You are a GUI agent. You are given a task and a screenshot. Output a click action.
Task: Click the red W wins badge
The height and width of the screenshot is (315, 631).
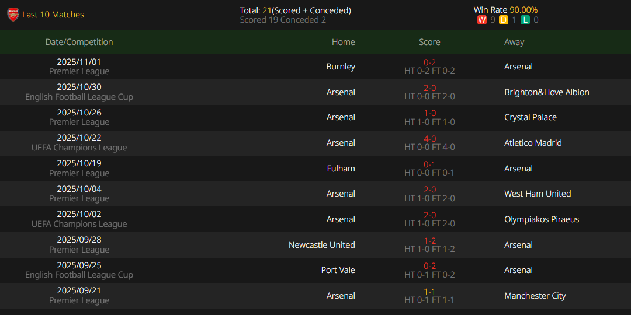(482, 20)
